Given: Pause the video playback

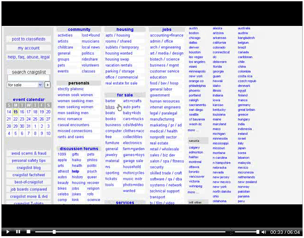Looking at the screenshot, I should click(18, 231).
